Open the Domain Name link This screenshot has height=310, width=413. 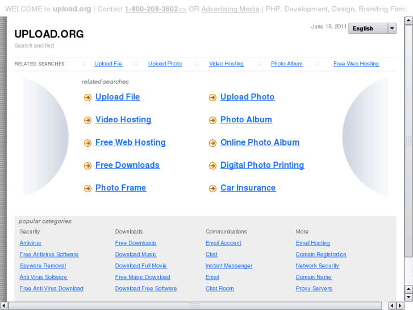click(314, 277)
